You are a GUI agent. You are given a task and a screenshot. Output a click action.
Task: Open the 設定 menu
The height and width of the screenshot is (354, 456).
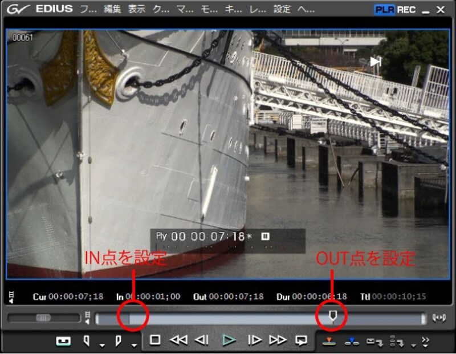(282, 9)
